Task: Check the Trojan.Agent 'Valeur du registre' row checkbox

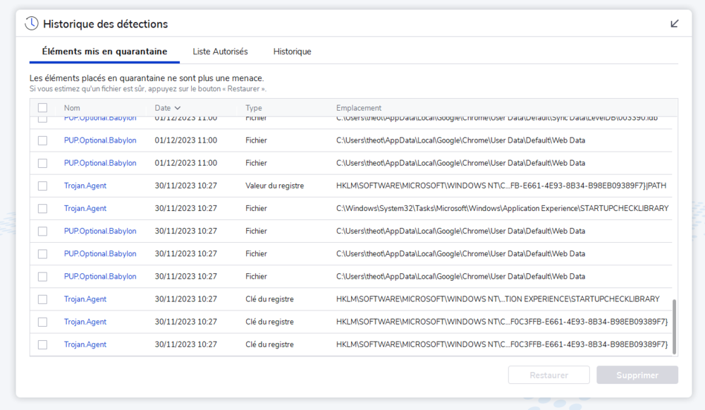Action: (43, 186)
